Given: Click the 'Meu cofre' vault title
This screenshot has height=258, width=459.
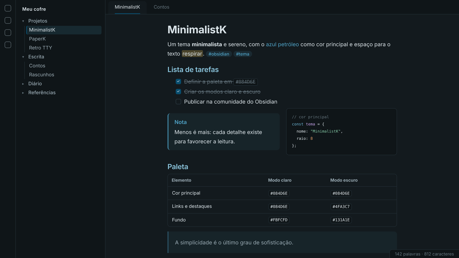Looking at the screenshot, I should (x=34, y=9).
